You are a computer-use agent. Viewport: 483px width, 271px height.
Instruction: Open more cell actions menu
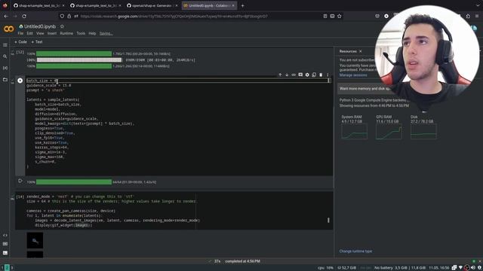[328, 75]
